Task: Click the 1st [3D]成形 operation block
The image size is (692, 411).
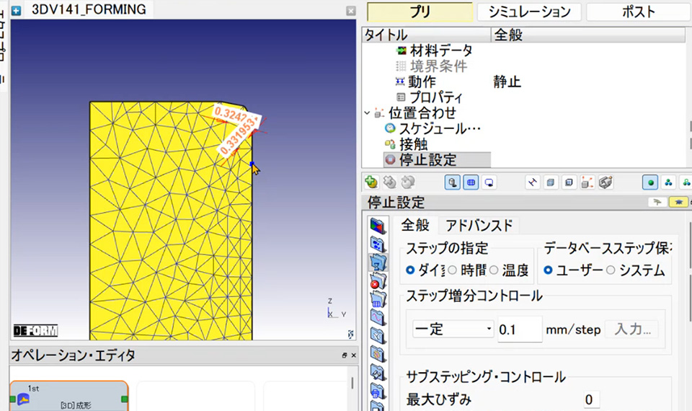Action: [x=69, y=396]
